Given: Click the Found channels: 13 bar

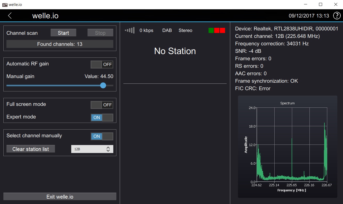Looking at the screenshot, I should (x=60, y=44).
